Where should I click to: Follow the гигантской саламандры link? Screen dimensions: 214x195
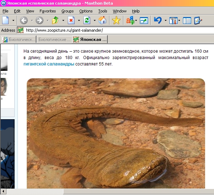point(49,64)
